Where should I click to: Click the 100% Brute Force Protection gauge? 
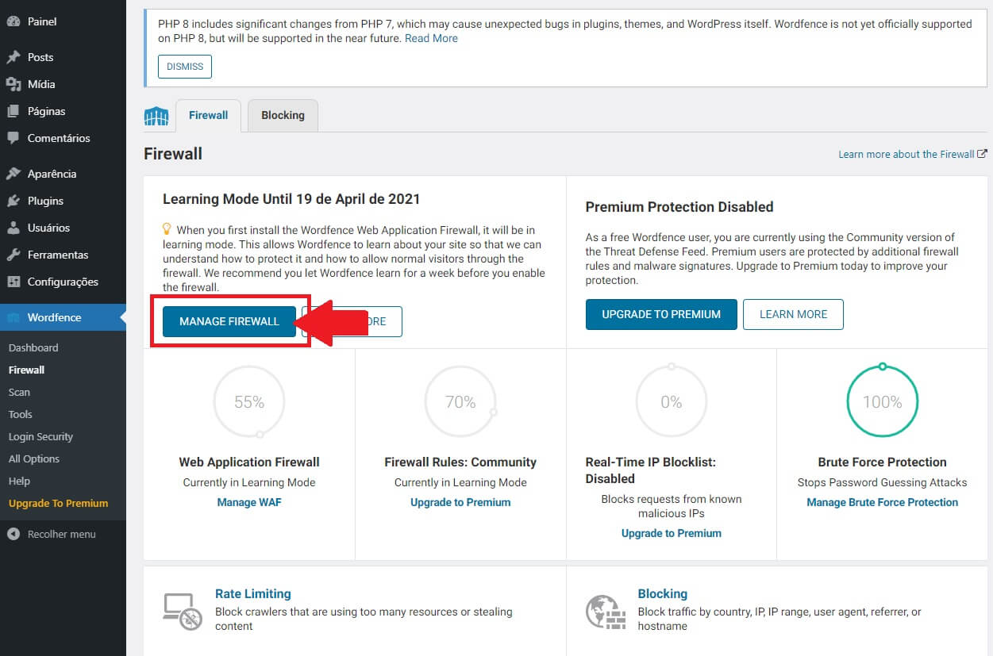[883, 402]
